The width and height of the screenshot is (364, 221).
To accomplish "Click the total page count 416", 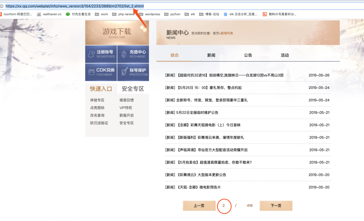I will pyautogui.click(x=250, y=205).
